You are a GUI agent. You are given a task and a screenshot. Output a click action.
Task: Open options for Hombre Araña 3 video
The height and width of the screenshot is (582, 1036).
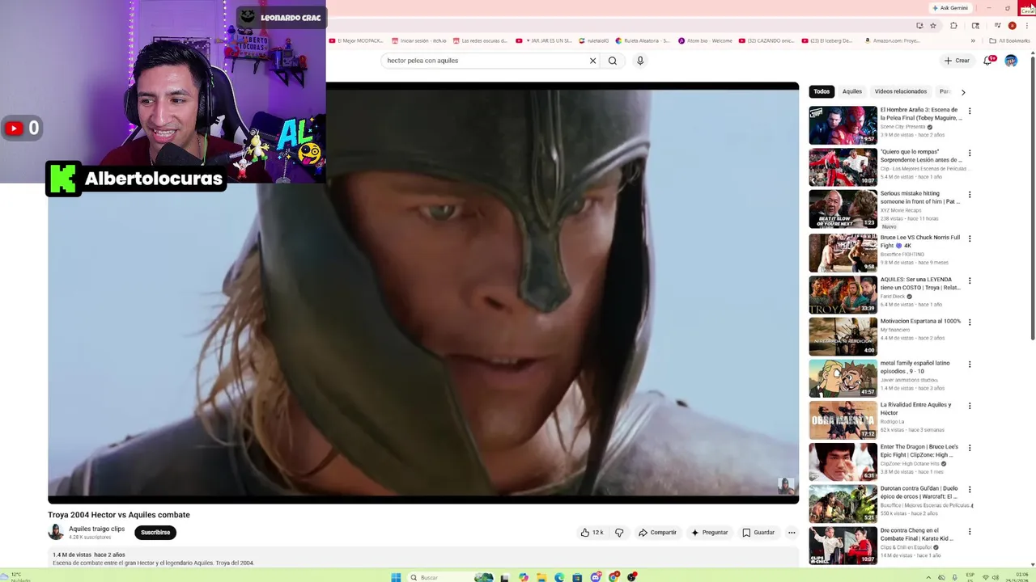pyautogui.click(x=969, y=111)
